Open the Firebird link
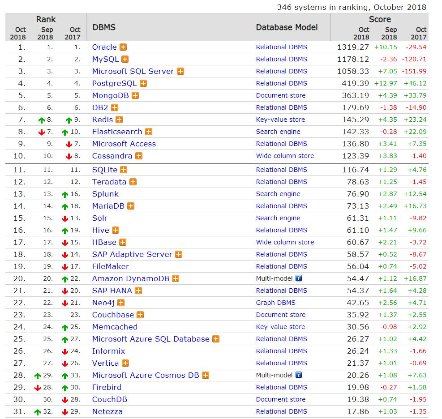The height and width of the screenshot is (419, 442). (107, 388)
